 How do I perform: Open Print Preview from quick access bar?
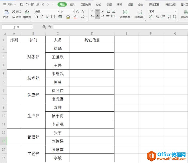pyautogui.click(x=38, y=5)
